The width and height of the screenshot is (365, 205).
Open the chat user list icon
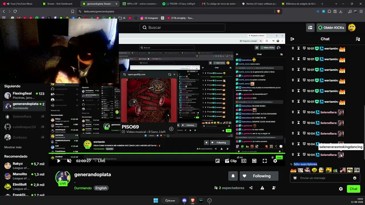coord(358,39)
